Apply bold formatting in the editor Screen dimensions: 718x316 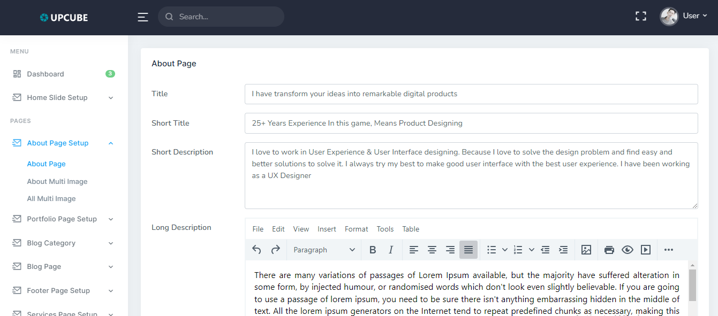point(373,250)
